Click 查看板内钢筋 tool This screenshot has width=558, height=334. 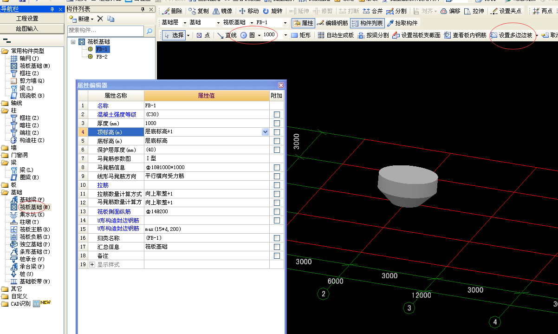(x=466, y=35)
